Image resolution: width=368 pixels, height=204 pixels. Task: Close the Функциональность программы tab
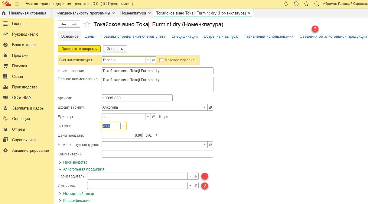[x=113, y=13]
